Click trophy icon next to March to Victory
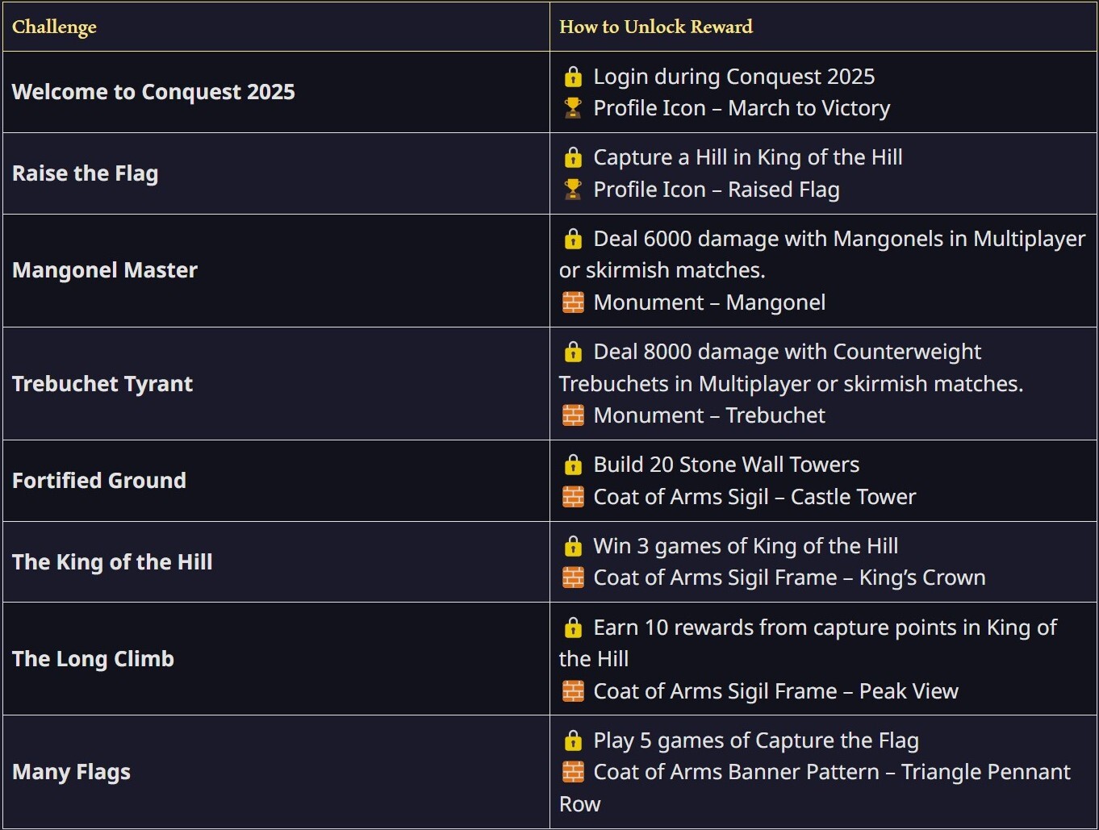This screenshot has height=830, width=1099. 573,108
